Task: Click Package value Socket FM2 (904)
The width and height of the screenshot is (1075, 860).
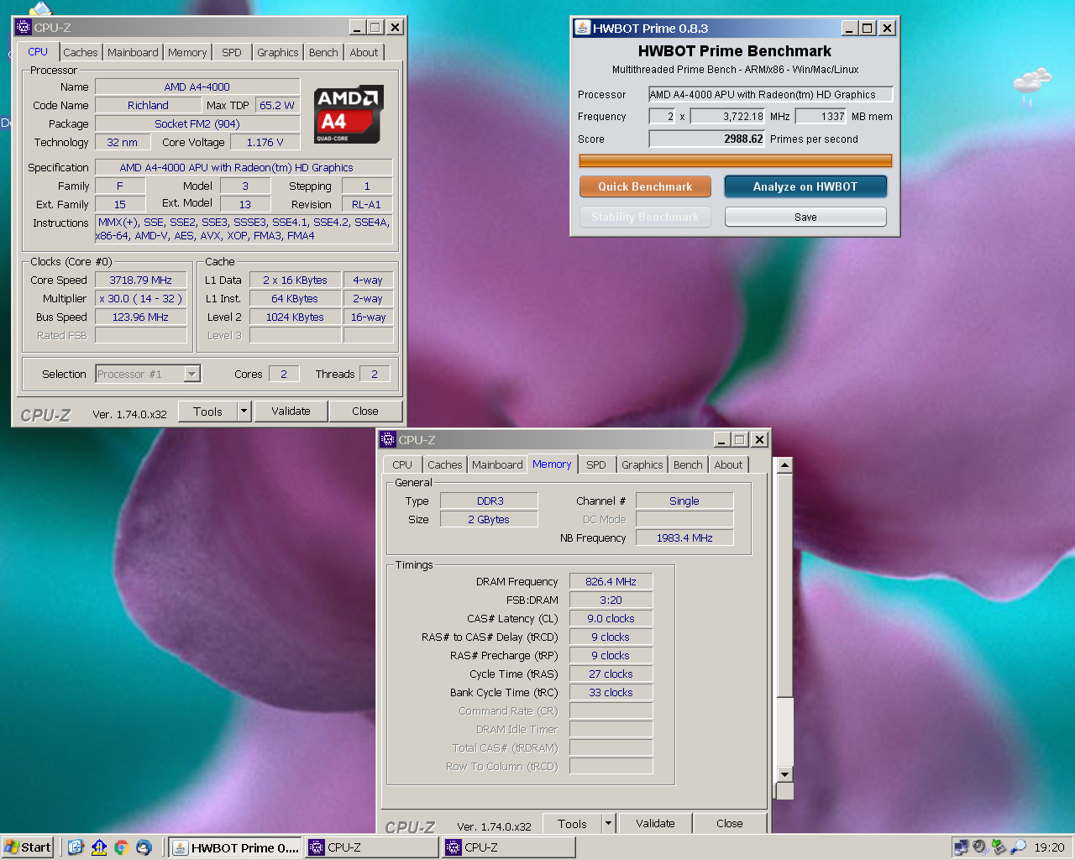Action: tap(197, 123)
